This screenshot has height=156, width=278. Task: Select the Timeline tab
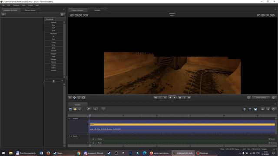(77, 105)
